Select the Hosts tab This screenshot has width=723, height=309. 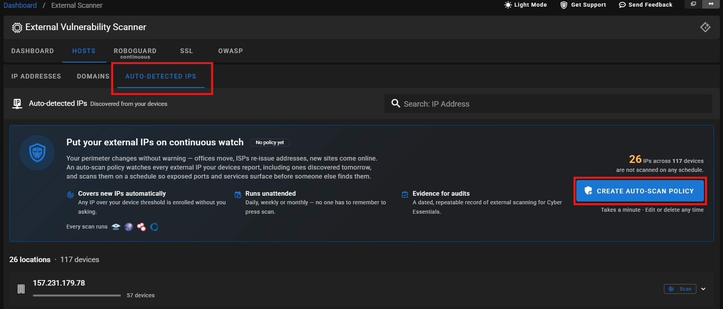84,51
